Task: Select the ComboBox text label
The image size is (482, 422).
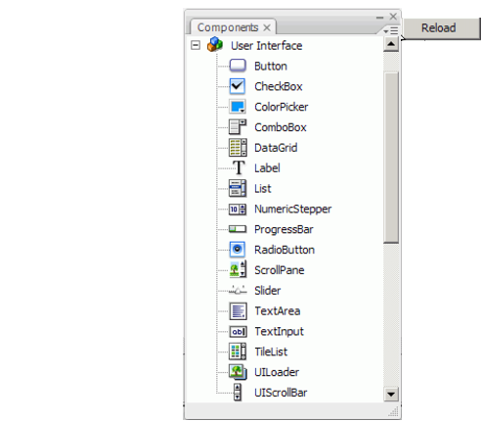Action: point(281,127)
